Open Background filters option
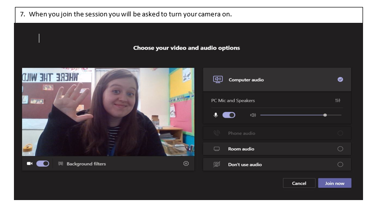Viewport: 372px width, 209px height. tap(86, 164)
